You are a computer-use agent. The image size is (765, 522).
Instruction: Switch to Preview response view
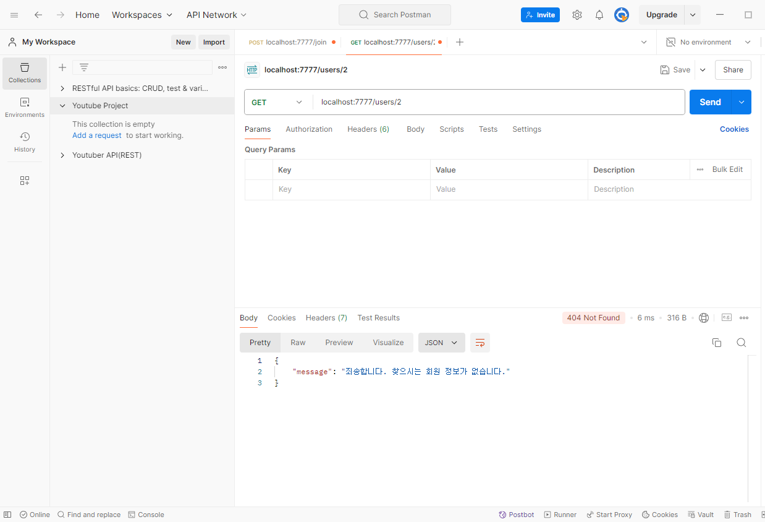[339, 343]
